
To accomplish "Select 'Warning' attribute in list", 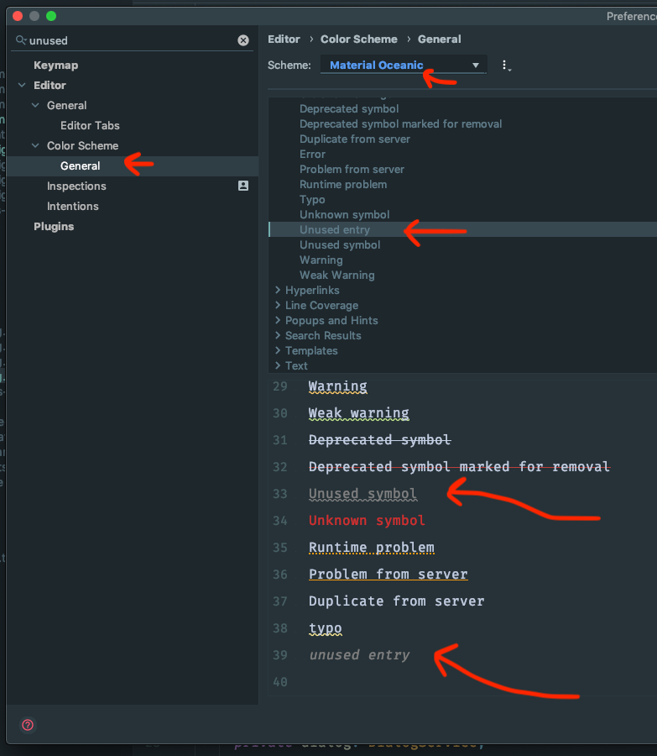I will pos(321,260).
